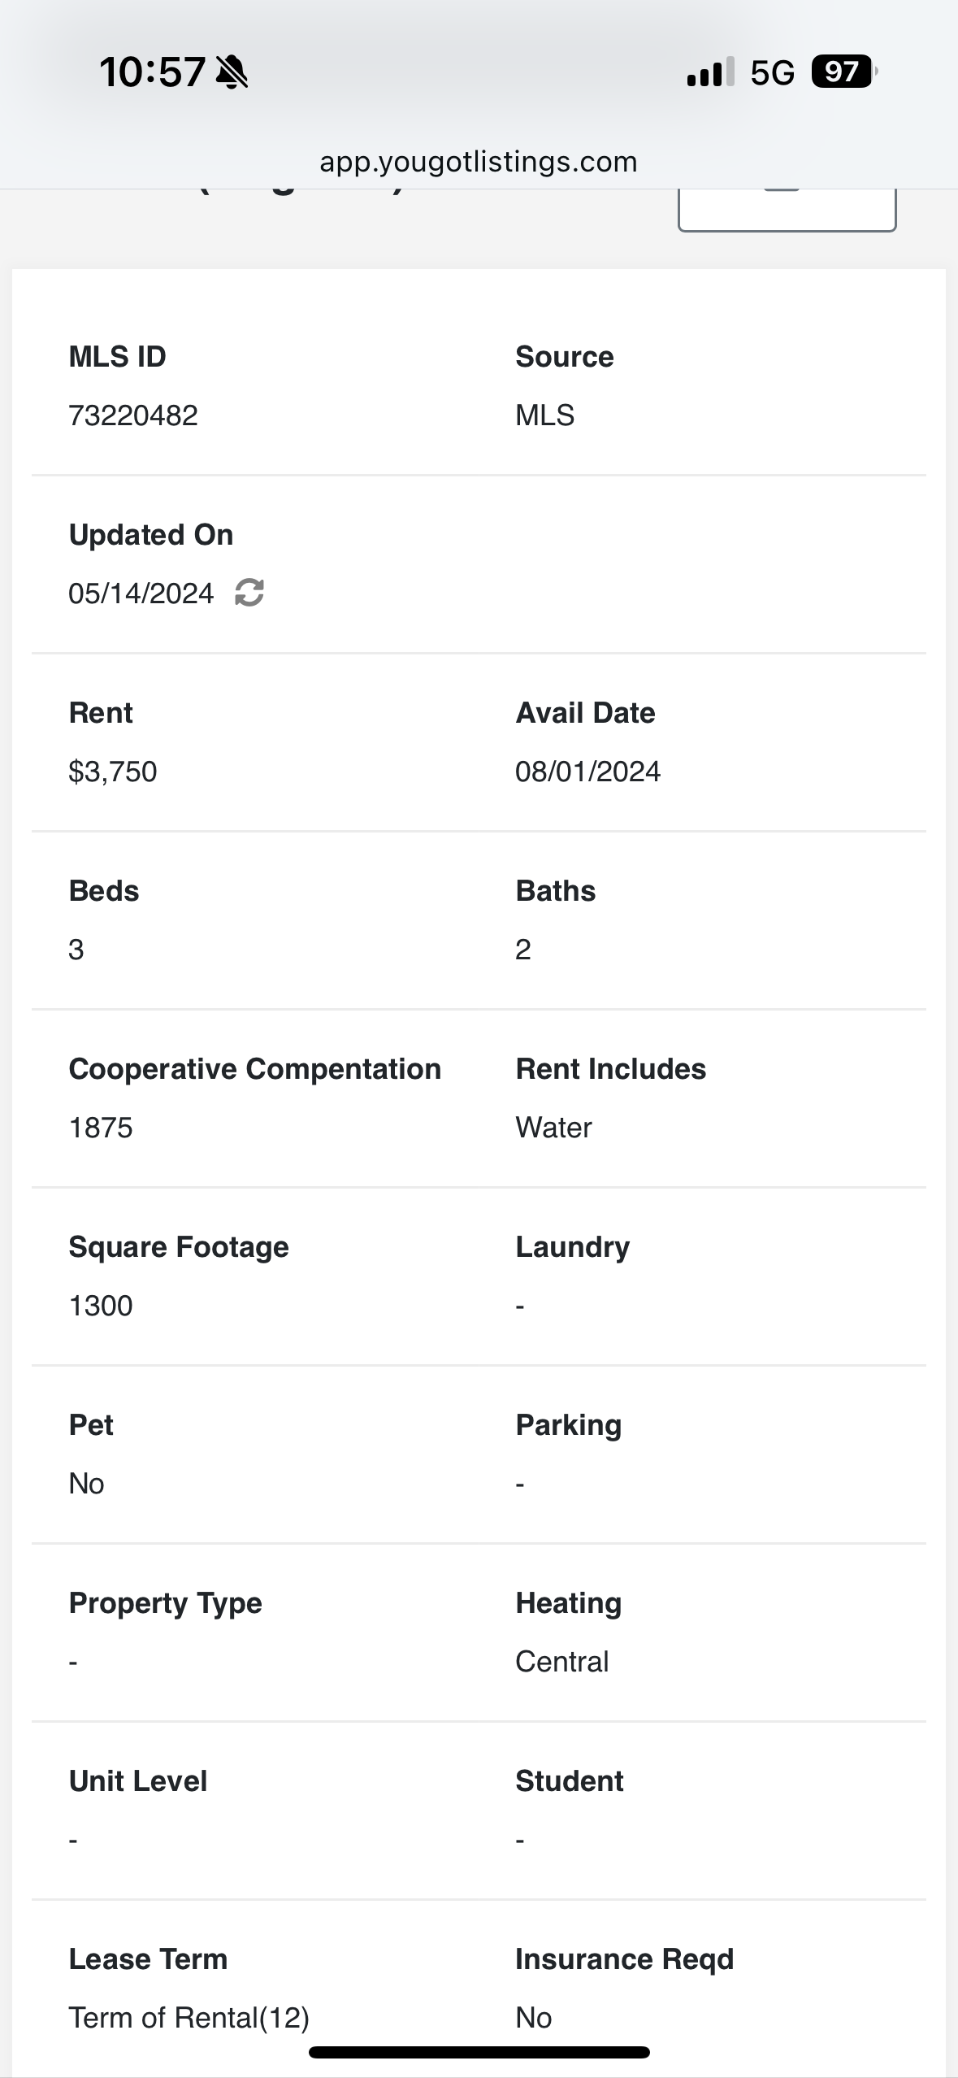Tap the clock showing 10:57
The image size is (958, 2078).
(152, 72)
